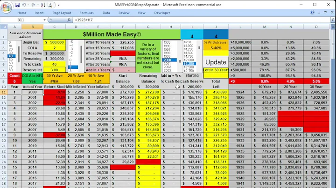Select 0 in the COLA list box
The height and width of the screenshot is (188, 336).
pos(73,60)
